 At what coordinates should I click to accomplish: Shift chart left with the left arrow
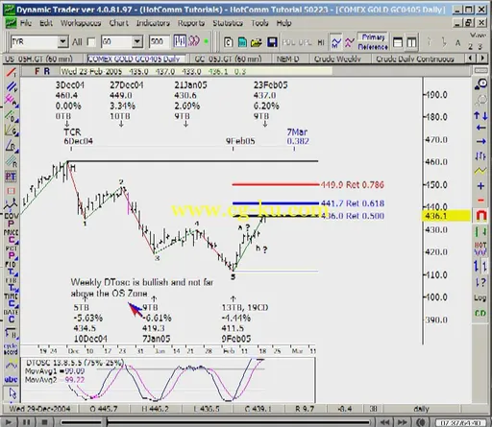[480, 128]
